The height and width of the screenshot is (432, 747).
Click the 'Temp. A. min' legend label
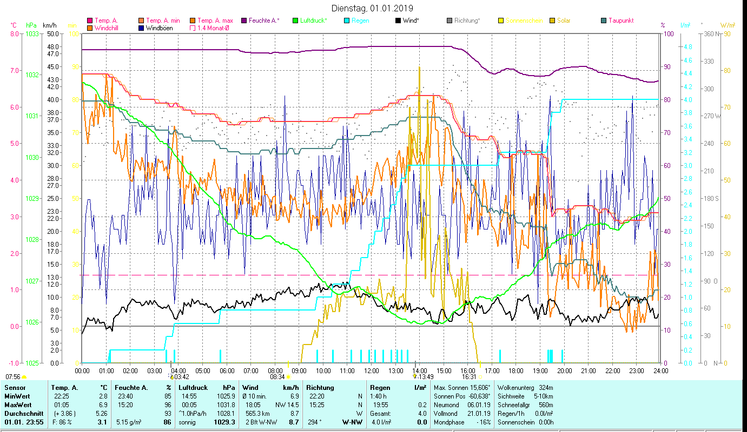point(164,21)
